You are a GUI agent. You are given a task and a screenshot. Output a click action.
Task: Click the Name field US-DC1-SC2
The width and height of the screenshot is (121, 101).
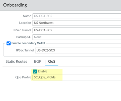click(x=77, y=16)
